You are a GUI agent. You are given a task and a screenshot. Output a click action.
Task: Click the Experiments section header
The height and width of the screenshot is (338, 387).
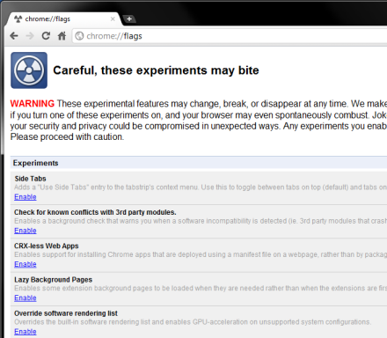pos(199,163)
